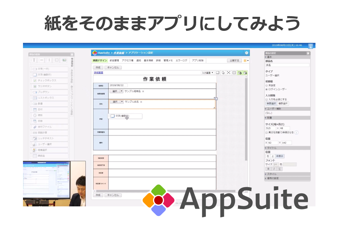Pick the プルダウン part in parts list

tap(49, 92)
